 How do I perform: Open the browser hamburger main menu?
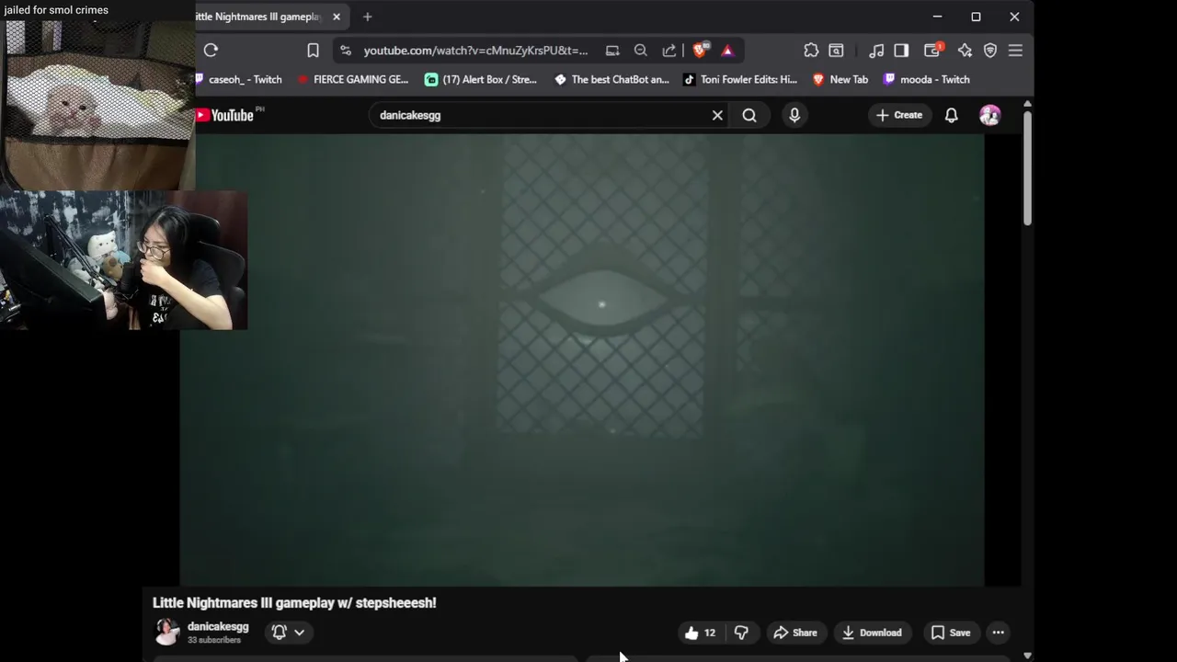pos(1015,51)
